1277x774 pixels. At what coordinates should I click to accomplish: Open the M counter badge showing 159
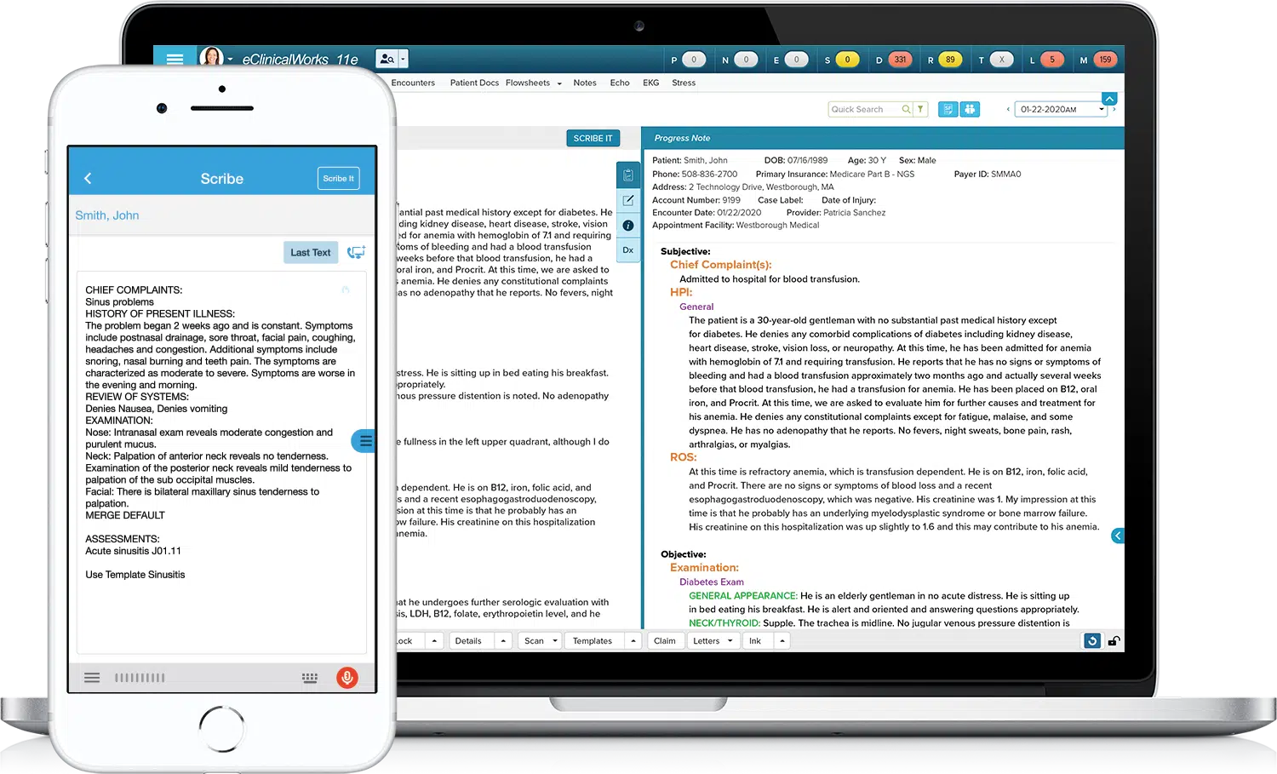(x=1105, y=60)
